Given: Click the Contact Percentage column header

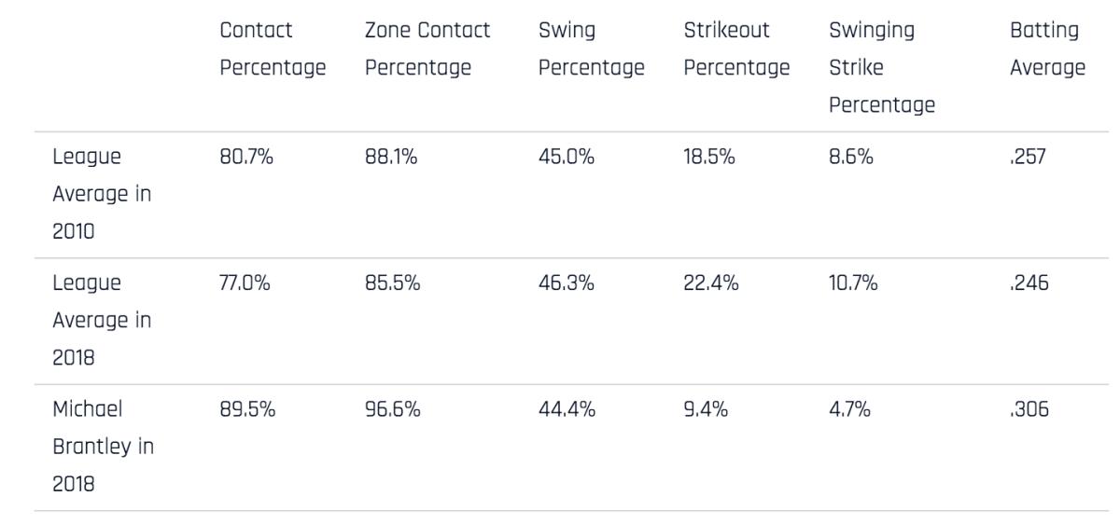Looking at the screenshot, I should pos(272,49).
